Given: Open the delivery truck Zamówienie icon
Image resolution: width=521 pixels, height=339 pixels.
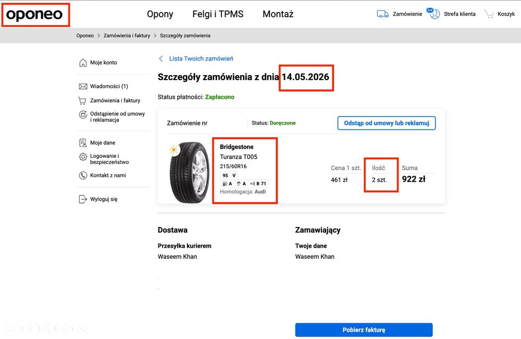Looking at the screenshot, I should [x=382, y=14].
